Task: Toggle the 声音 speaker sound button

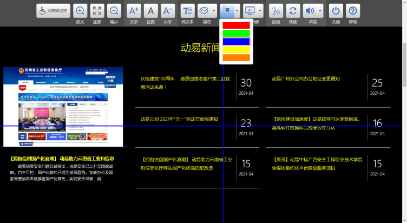Action: tap(310, 11)
